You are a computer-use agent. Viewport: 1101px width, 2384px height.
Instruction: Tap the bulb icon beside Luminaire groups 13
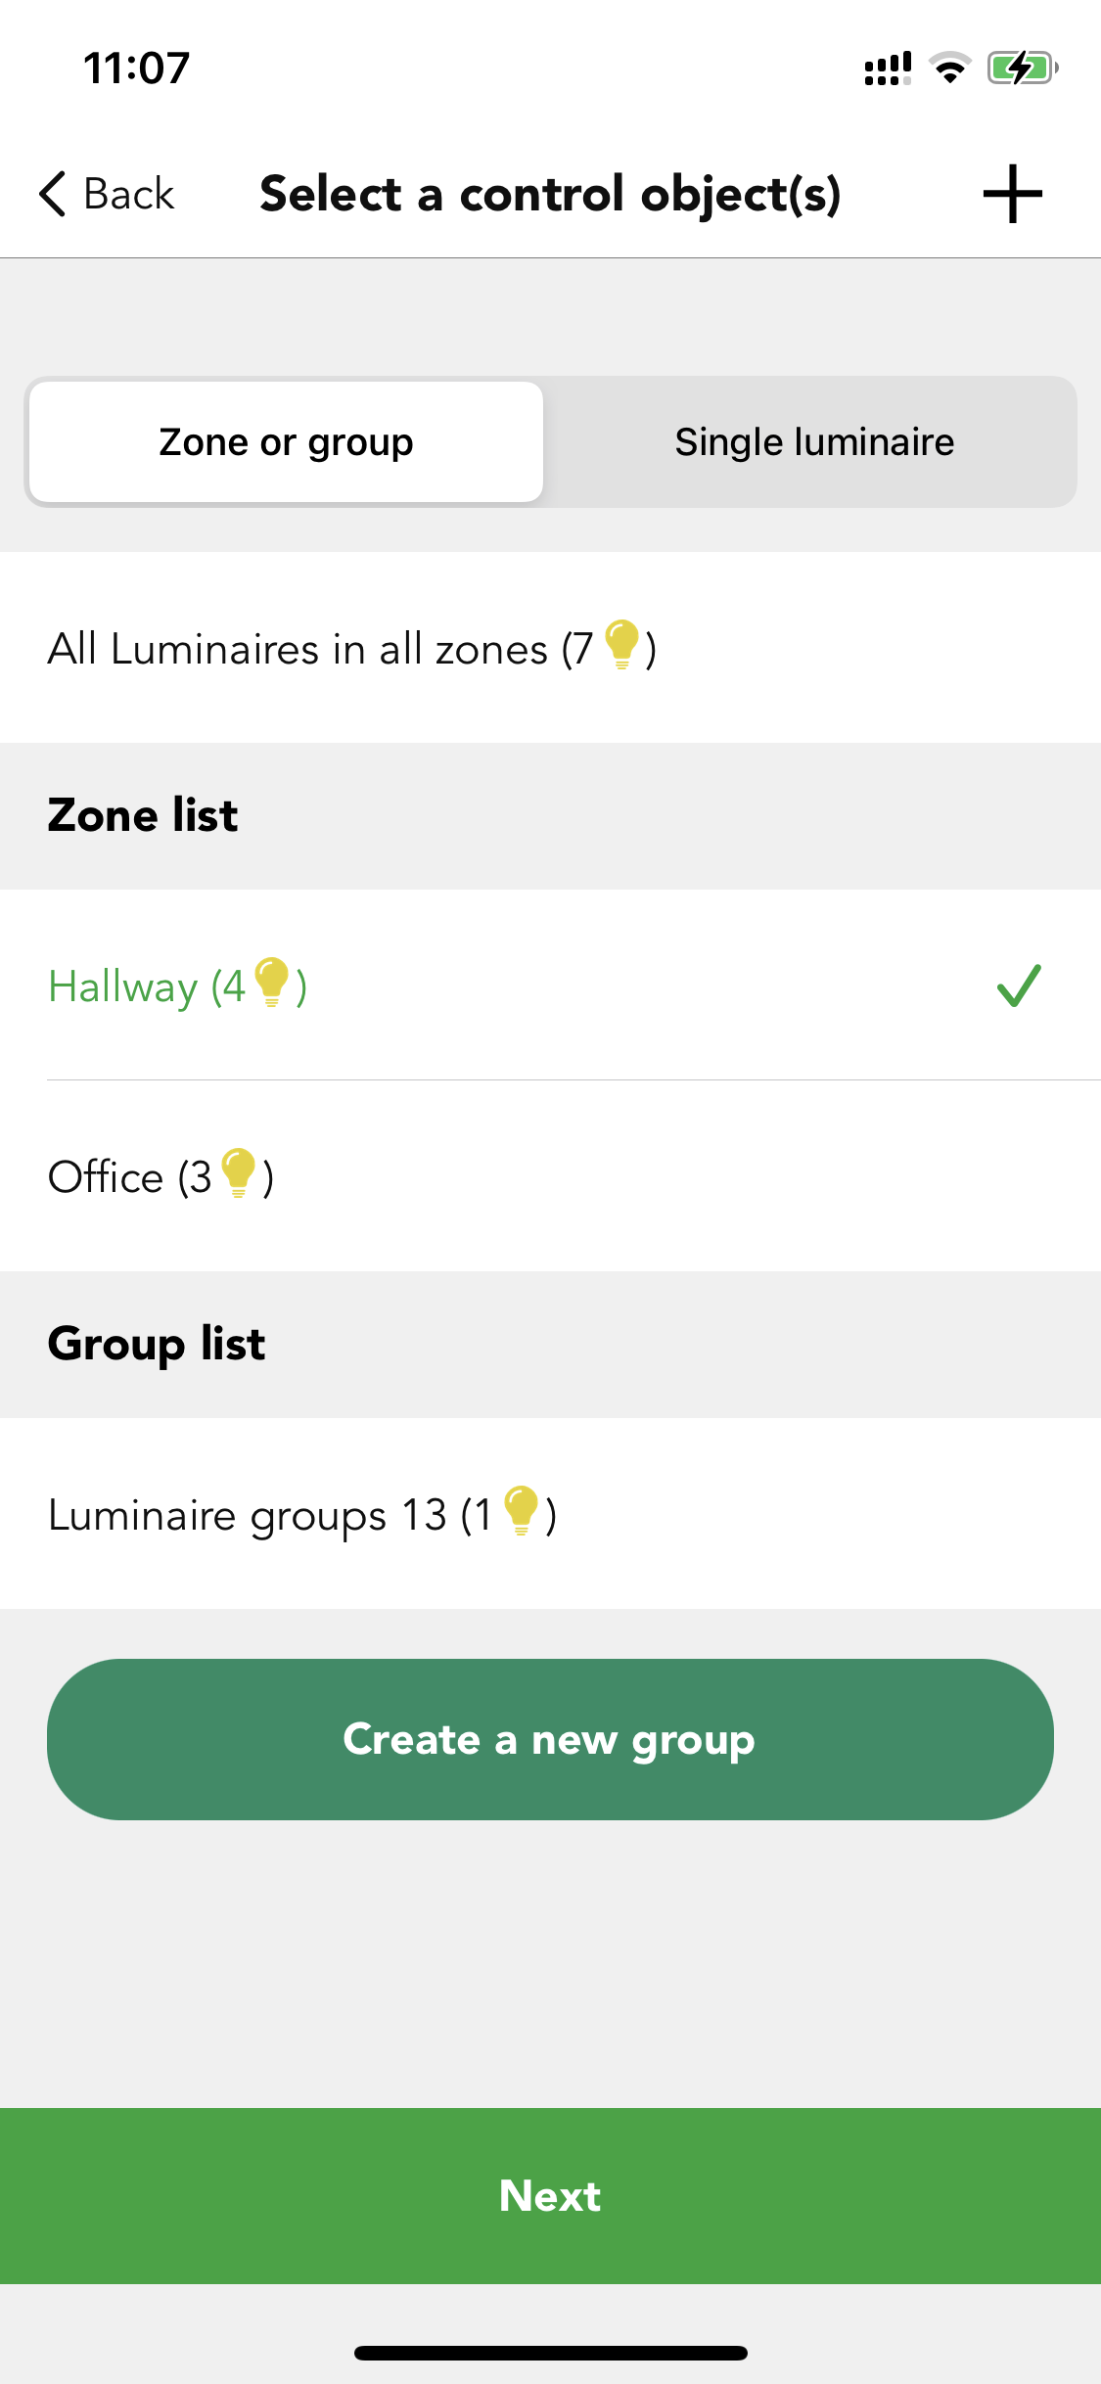(x=522, y=1510)
